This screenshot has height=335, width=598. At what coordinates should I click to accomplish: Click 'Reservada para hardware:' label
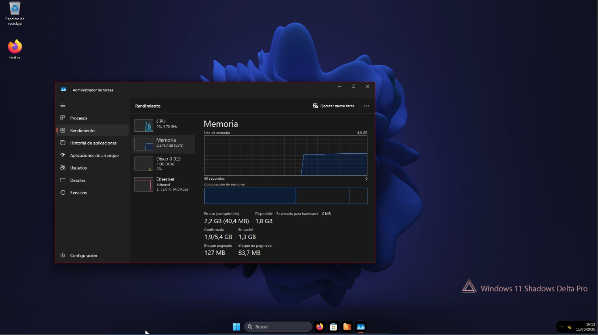point(297,214)
